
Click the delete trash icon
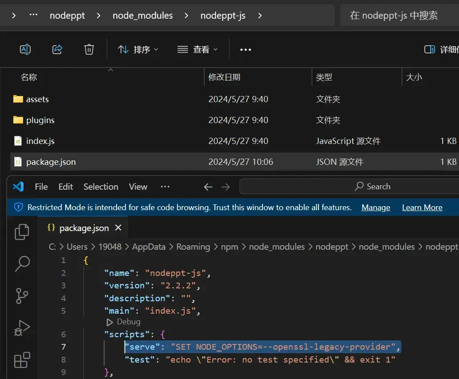(89, 49)
